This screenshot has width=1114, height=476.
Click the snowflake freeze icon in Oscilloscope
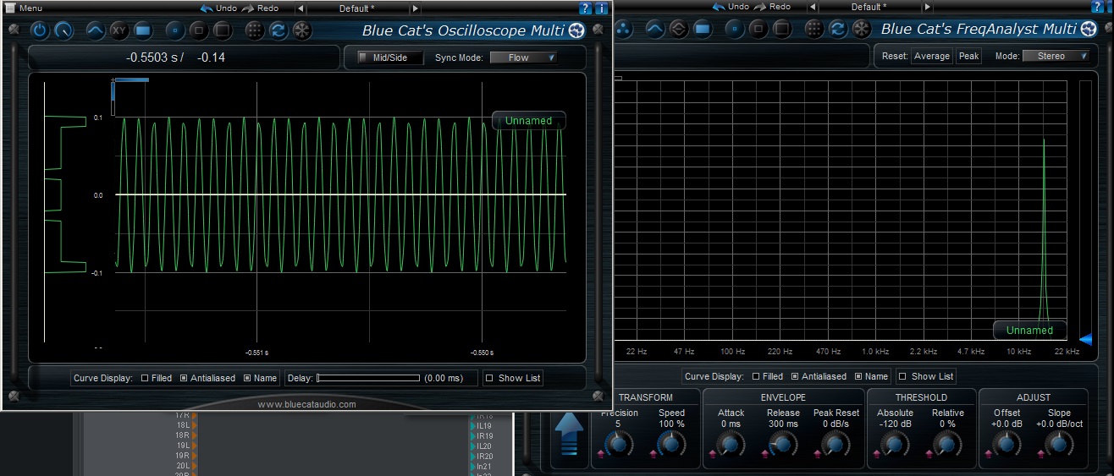pos(301,31)
